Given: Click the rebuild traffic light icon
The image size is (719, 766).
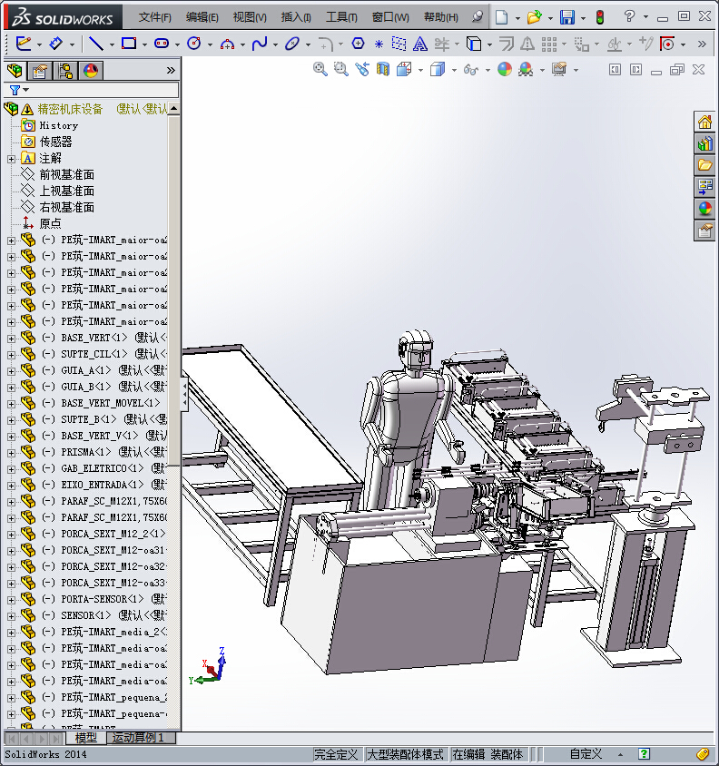Looking at the screenshot, I should [599, 17].
